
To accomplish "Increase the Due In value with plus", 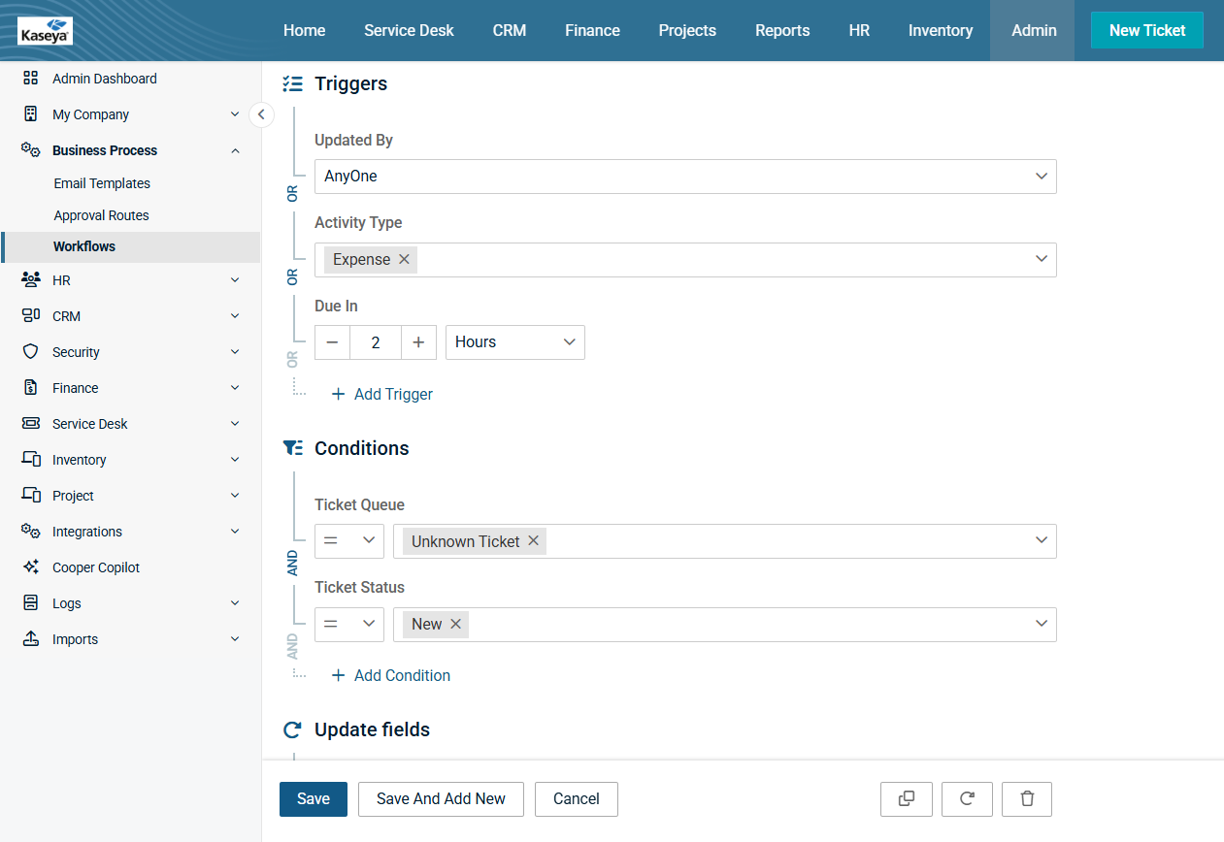I will (418, 342).
